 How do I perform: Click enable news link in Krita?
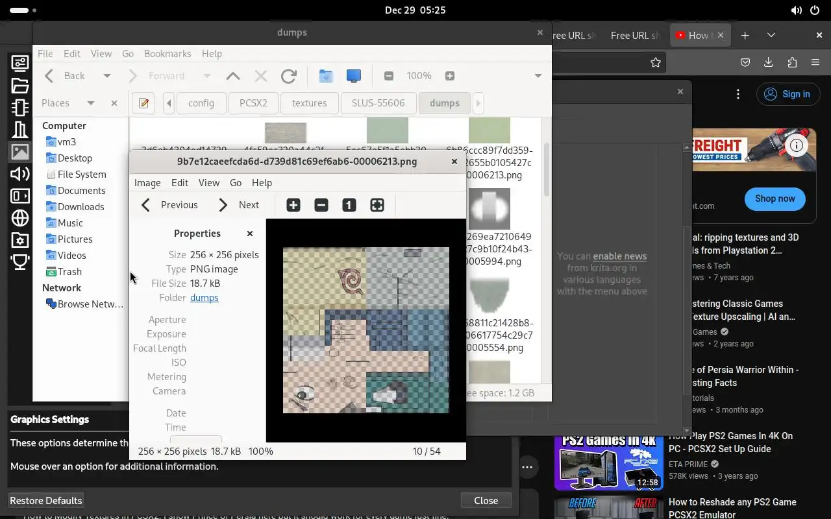pos(620,256)
